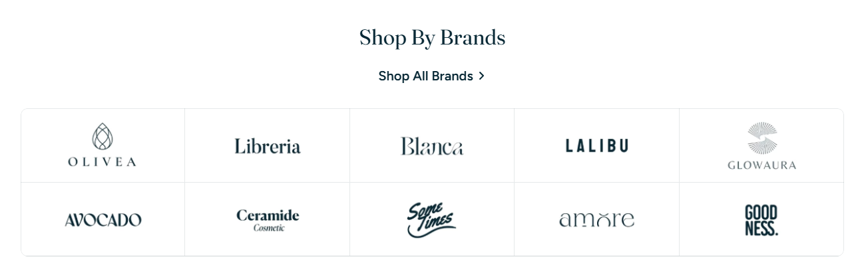Click the word GOOD in the Goodness logo
Image resolution: width=868 pixels, height=275 pixels.
pos(761,213)
